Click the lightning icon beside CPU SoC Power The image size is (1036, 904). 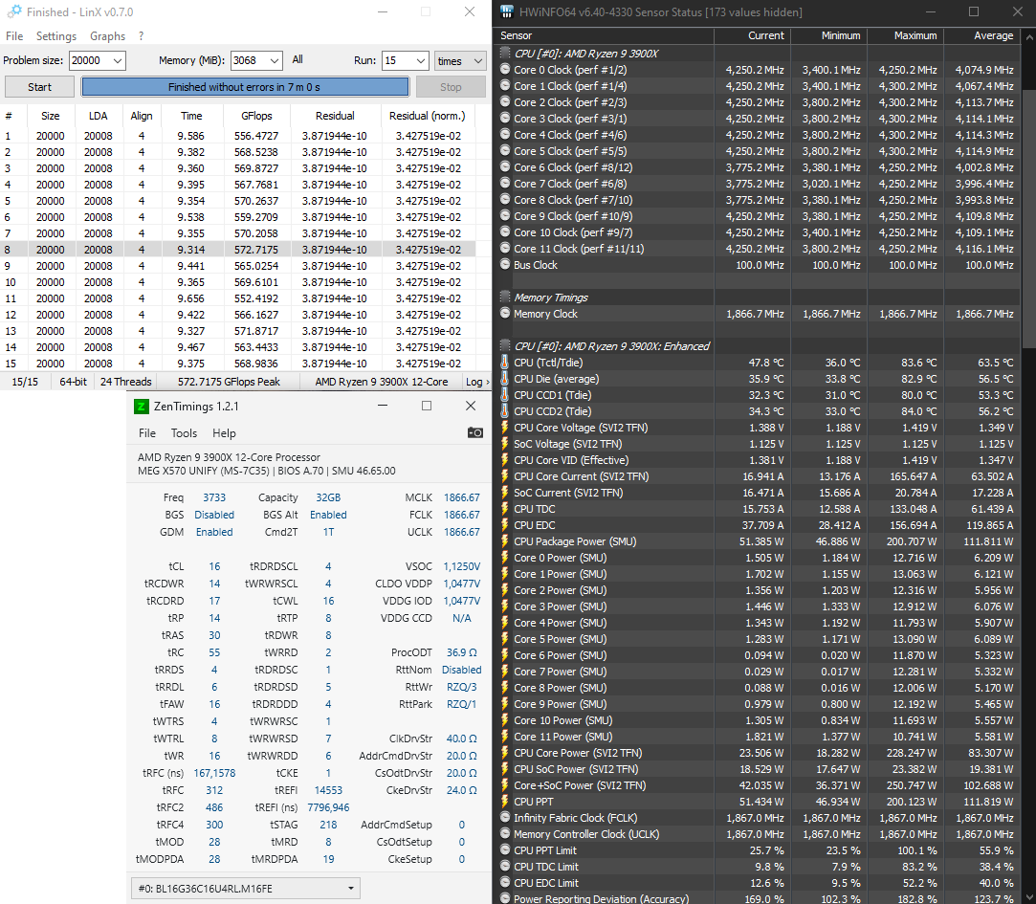point(505,769)
